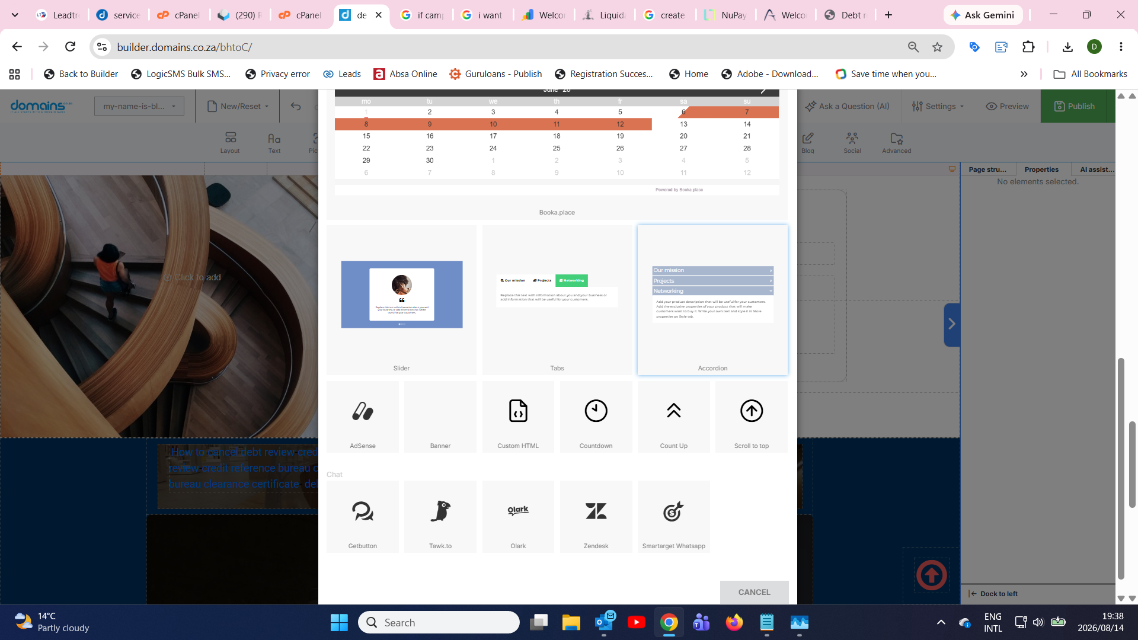Screen dimensions: 1138x640
Task: Show hidden system tray icons
Action: (x=941, y=622)
